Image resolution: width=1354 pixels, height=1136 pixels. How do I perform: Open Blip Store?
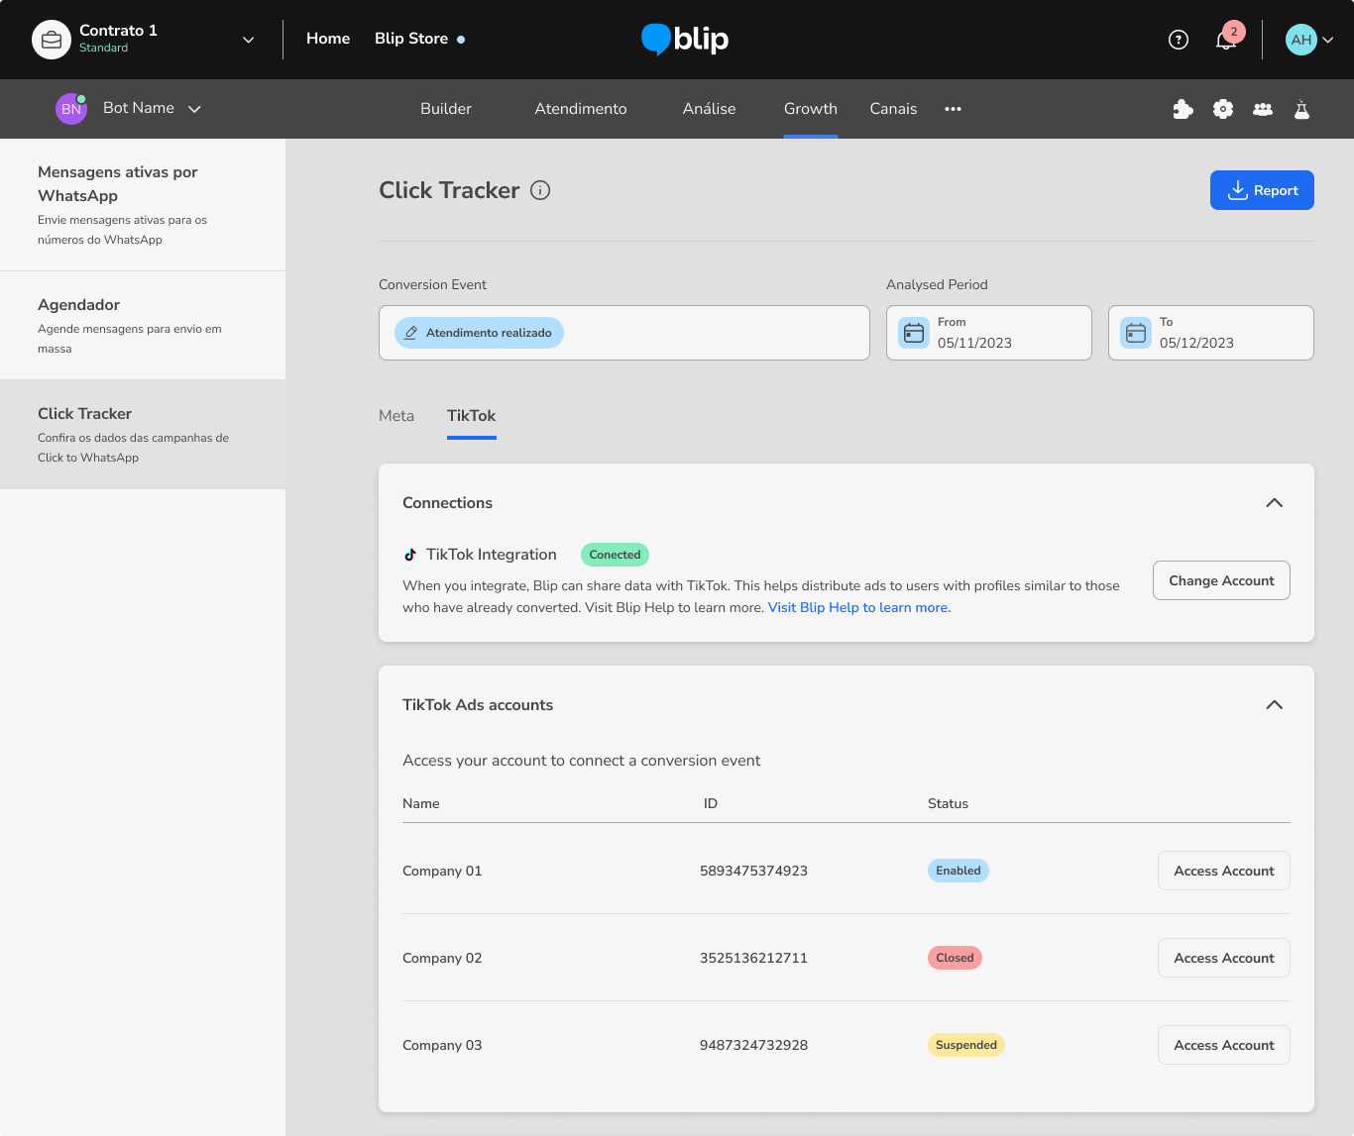(411, 39)
